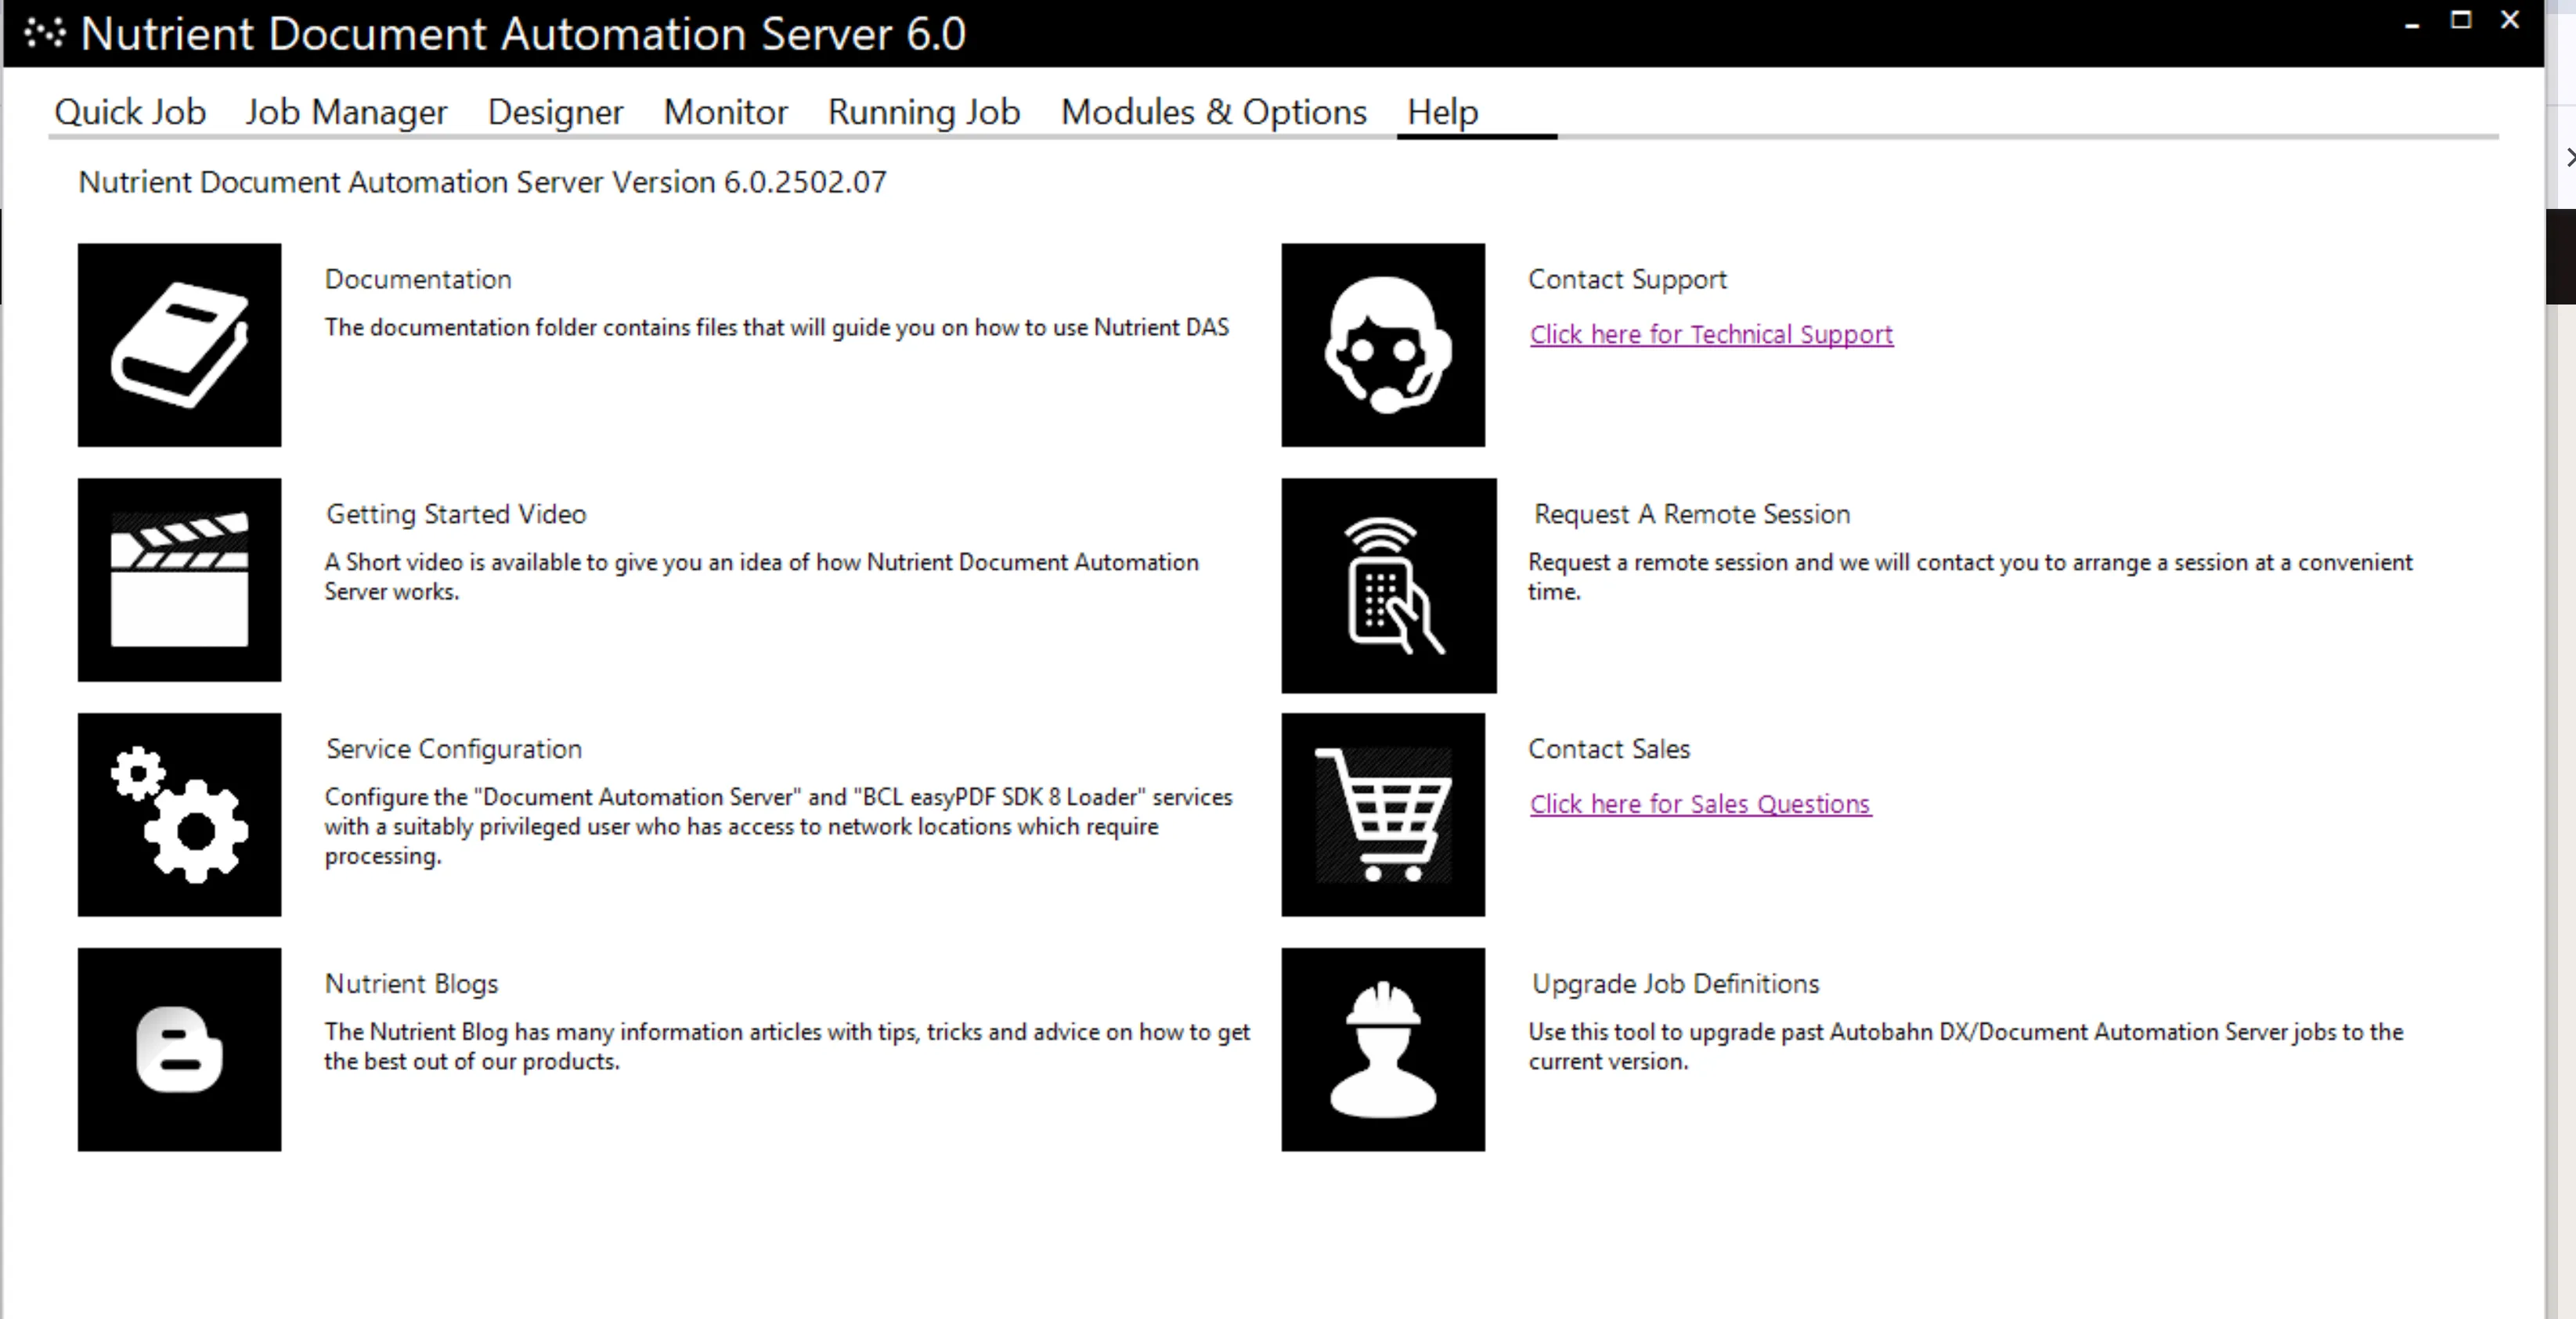Open the Running Job tab
The width and height of the screenshot is (2576, 1319).
point(923,112)
